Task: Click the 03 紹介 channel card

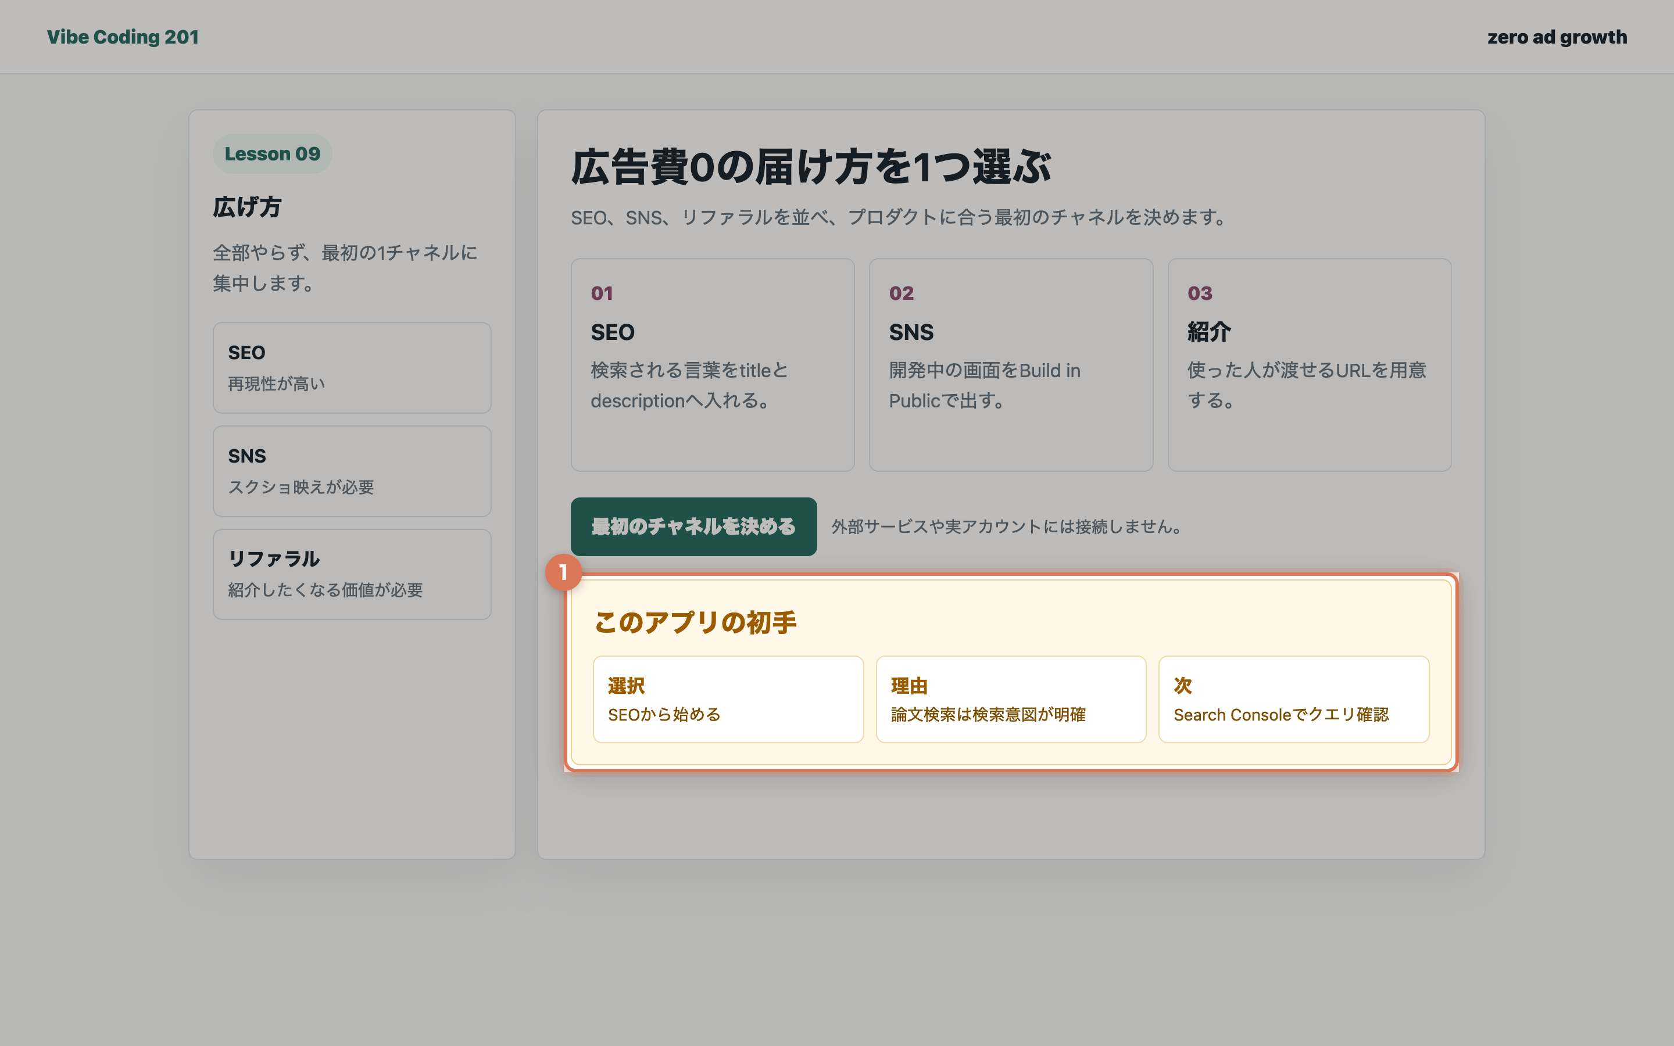Action: [x=1309, y=364]
